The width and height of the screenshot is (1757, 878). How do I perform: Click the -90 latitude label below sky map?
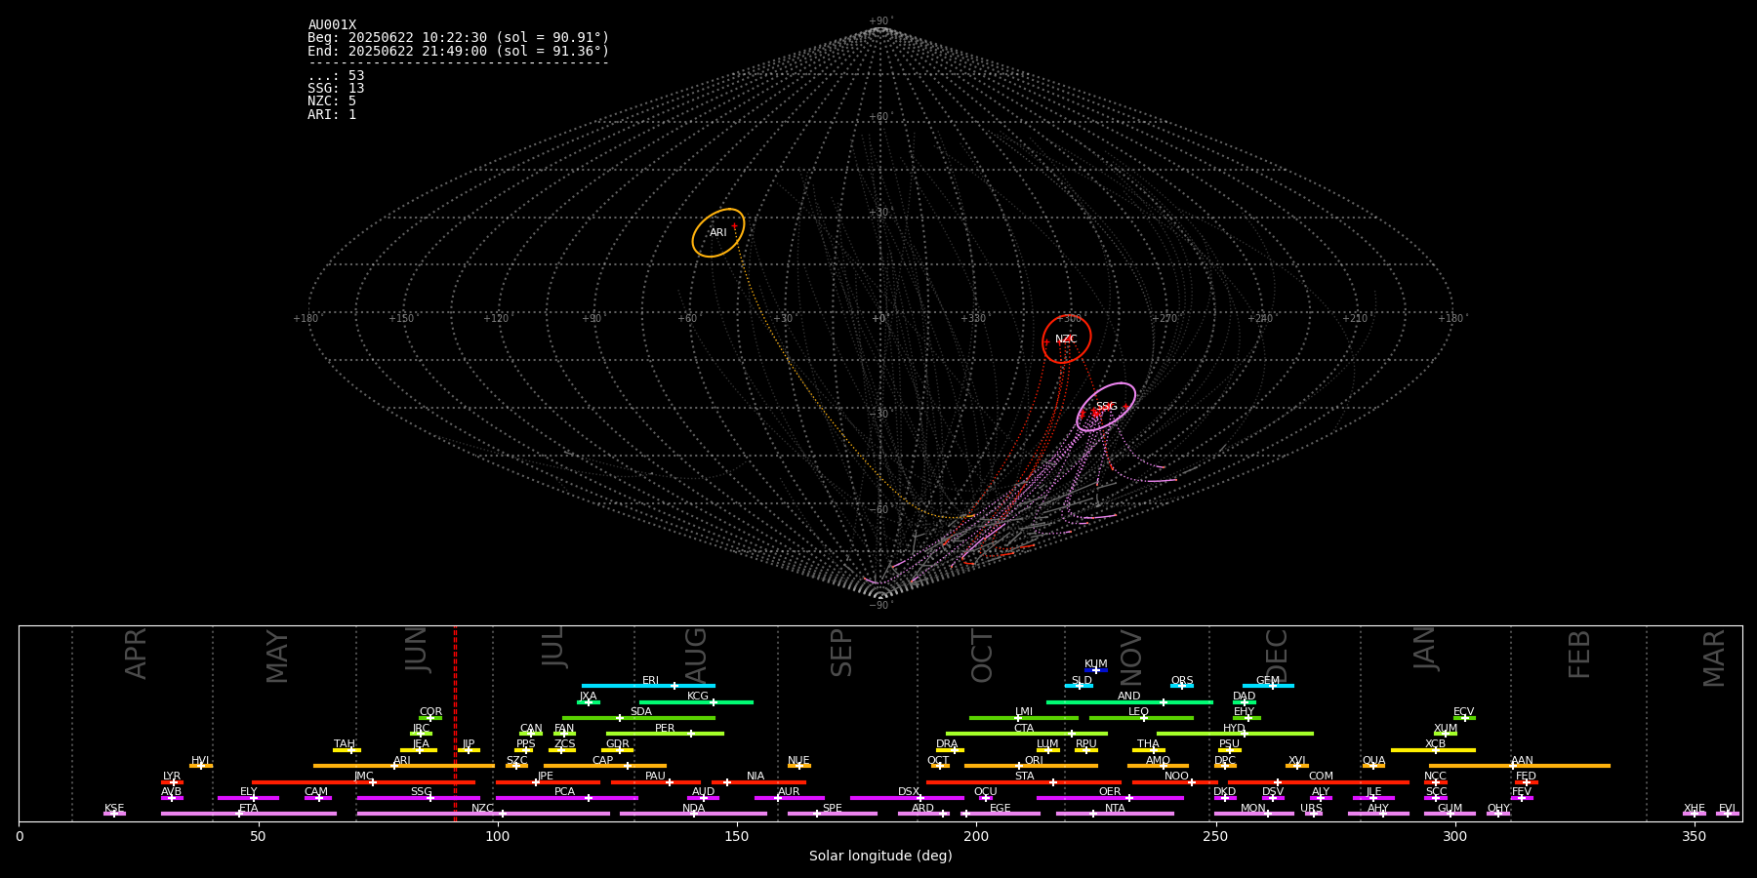point(879,605)
